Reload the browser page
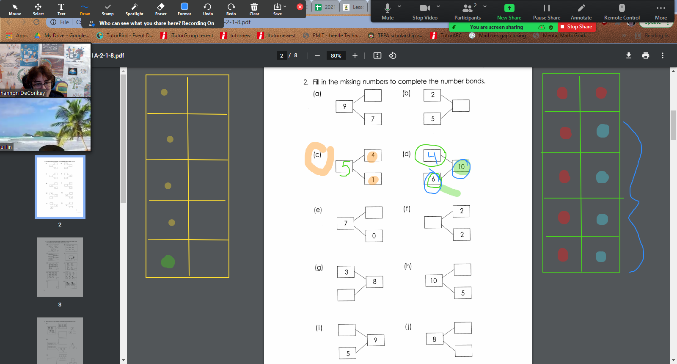 36,22
